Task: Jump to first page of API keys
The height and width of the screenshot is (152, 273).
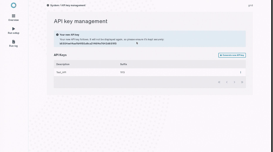Action: point(219,82)
